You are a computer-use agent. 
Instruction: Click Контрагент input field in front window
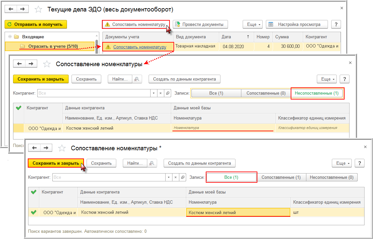coord(109,177)
